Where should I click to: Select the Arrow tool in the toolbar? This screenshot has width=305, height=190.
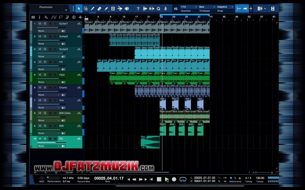coord(79,8)
